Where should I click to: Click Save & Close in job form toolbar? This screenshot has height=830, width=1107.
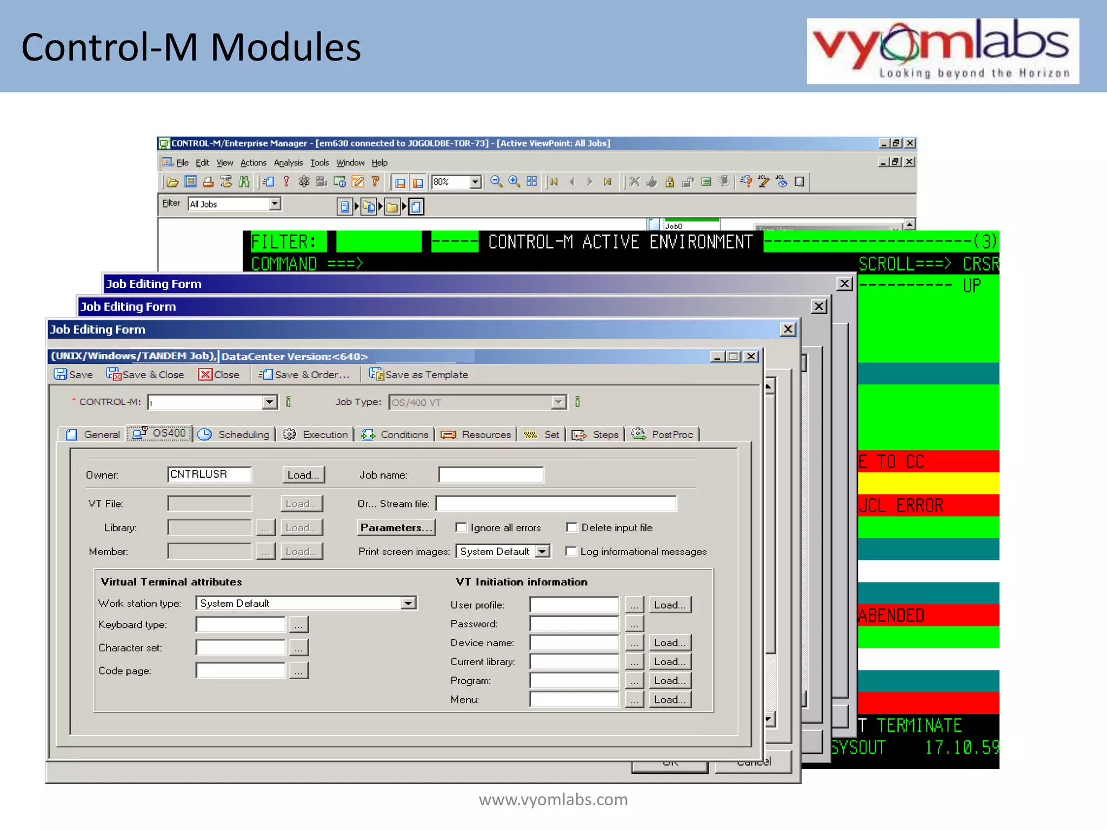click(x=145, y=374)
